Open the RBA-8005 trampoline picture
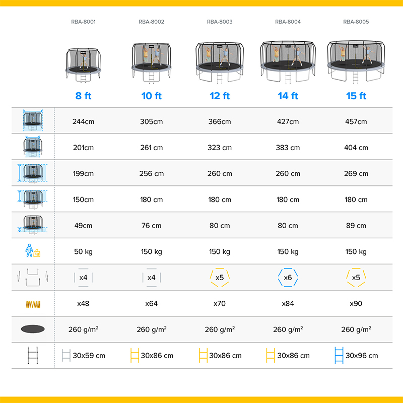The width and height of the screenshot is (403, 403). 356,61
